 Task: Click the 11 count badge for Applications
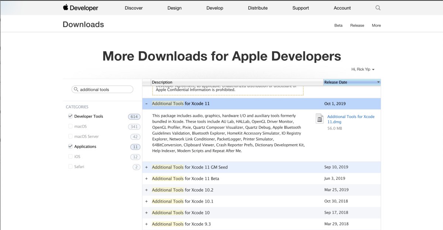pyautogui.click(x=135, y=147)
